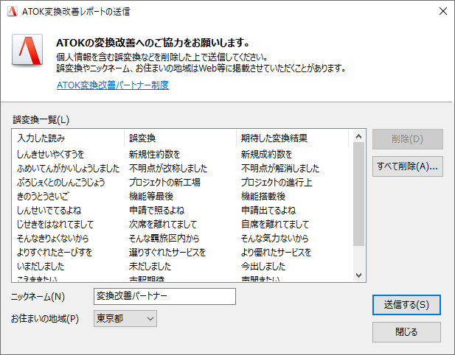Image resolution: width=455 pixels, height=355 pixels.
Task: Click the misconversion 申請で照るよね
Action: click(156, 211)
